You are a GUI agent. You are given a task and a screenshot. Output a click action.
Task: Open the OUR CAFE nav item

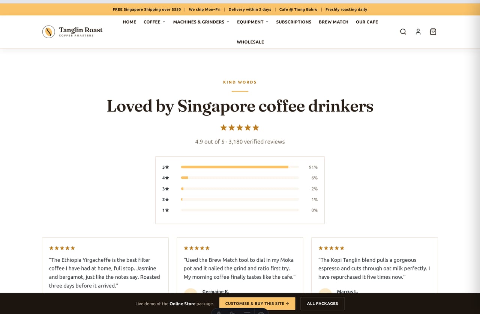(367, 22)
